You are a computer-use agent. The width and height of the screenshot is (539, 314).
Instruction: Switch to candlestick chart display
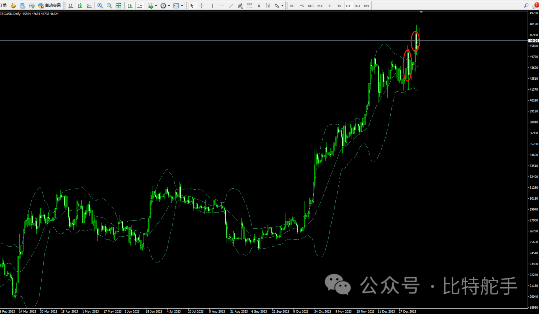click(x=80, y=6)
